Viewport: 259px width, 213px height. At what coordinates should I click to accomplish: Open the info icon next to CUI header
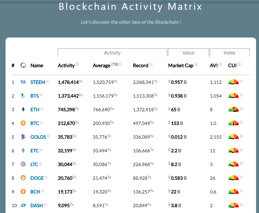239,64
